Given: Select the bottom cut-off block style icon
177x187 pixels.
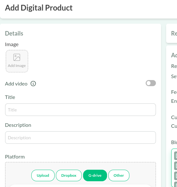Looking at the screenshot, I should coord(176,184).
